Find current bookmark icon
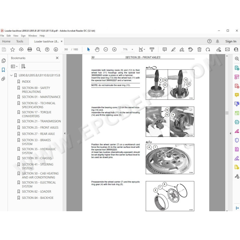240x240 pixels. 23,66
